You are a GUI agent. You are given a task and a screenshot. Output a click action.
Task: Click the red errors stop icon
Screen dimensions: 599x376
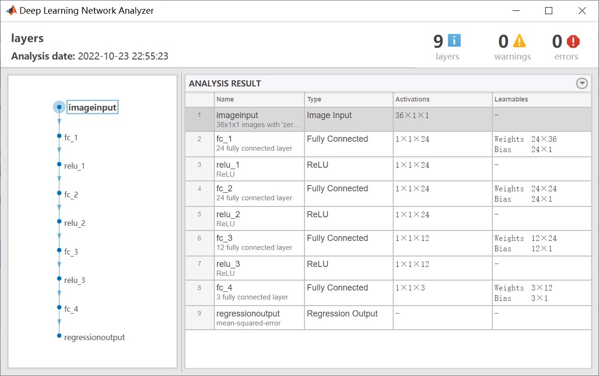tap(573, 42)
